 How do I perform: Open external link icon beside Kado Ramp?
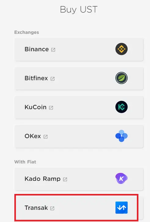click(x=65, y=179)
